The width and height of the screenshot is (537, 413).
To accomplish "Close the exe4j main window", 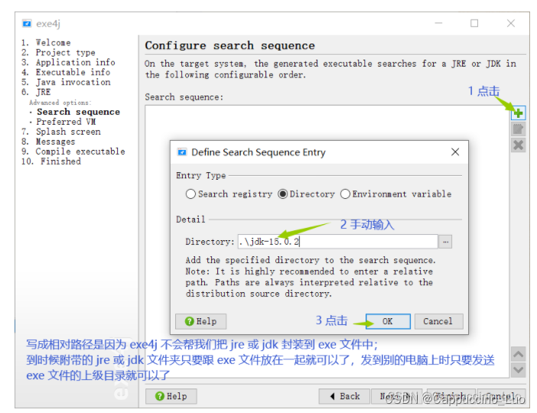I will 511,23.
